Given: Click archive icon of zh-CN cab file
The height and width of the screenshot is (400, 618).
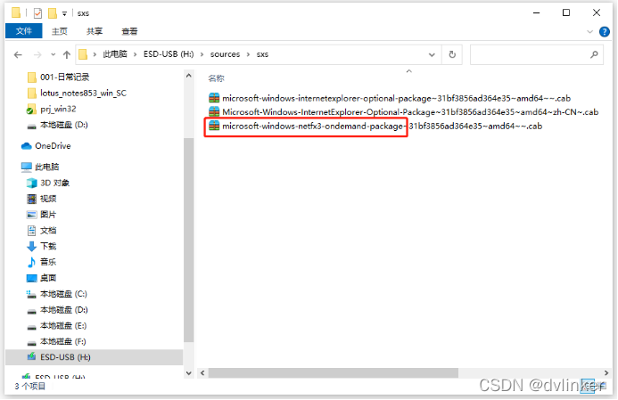Looking at the screenshot, I should coord(214,112).
